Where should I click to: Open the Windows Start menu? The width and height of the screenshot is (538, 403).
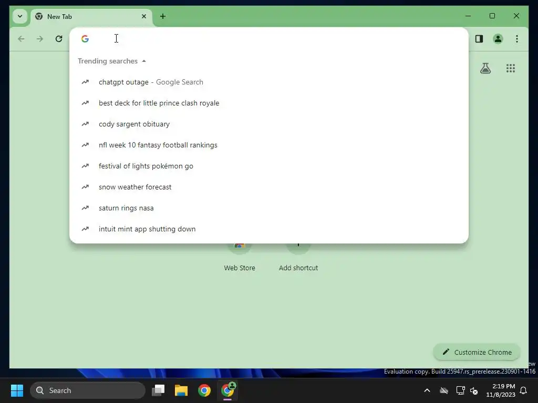point(17,390)
